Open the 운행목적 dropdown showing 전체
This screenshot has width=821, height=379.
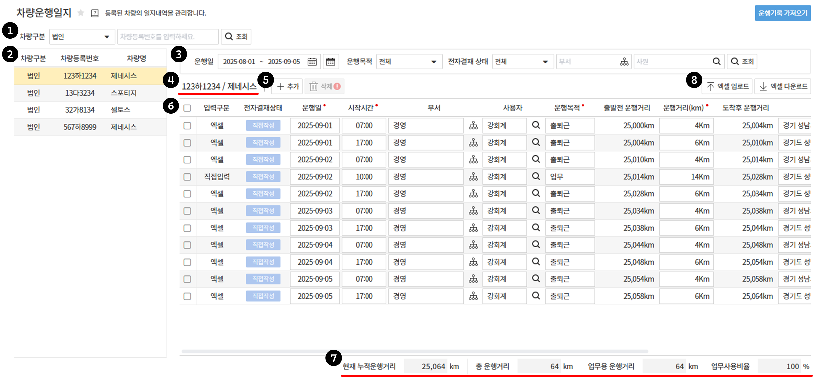[409, 62]
